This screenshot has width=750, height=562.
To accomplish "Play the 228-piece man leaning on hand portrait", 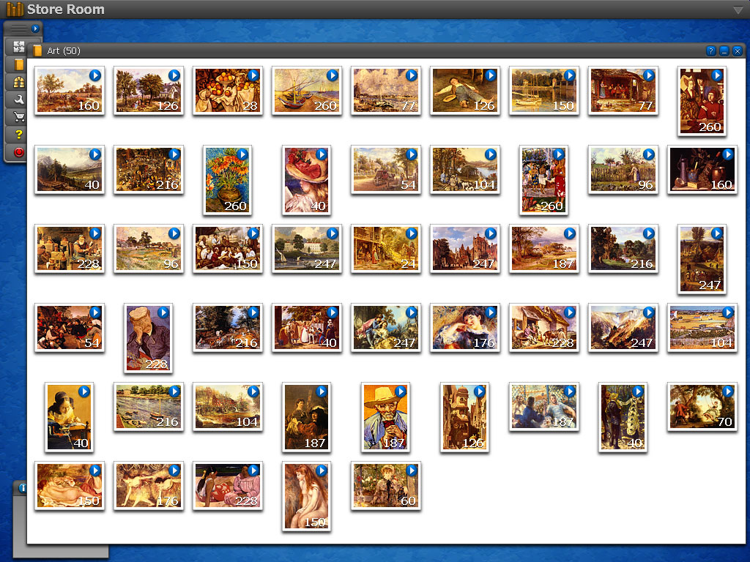I will [x=163, y=312].
